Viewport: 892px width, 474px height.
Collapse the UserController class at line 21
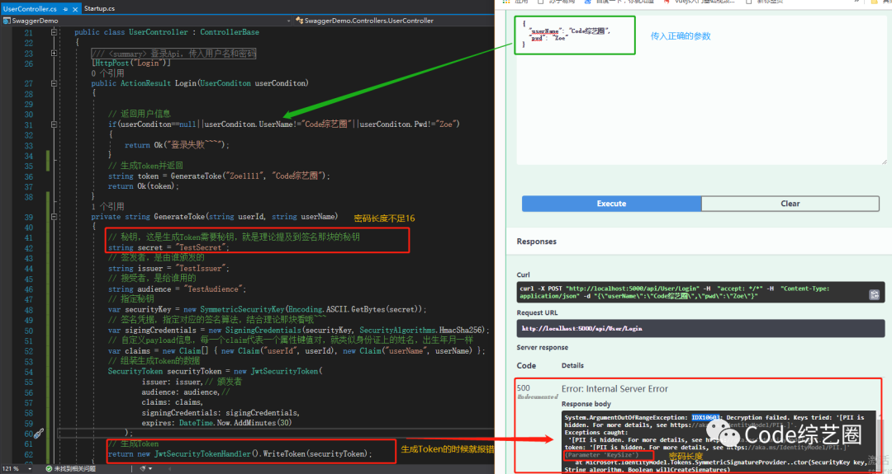click(55, 33)
